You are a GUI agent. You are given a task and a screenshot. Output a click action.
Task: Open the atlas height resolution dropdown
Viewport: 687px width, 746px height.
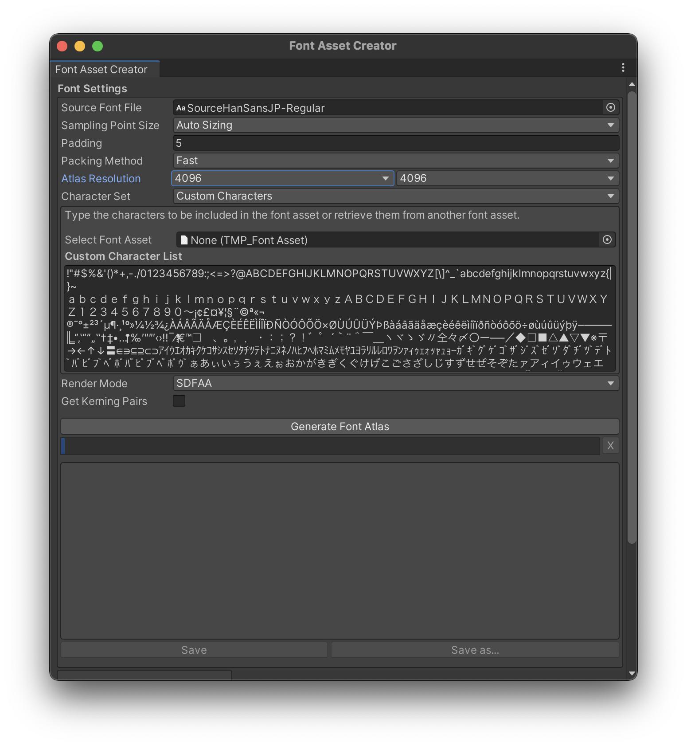[507, 178]
